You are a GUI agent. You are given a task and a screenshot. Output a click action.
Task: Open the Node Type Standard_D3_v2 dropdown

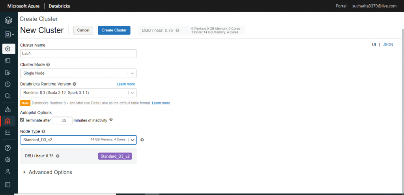[x=79, y=140]
